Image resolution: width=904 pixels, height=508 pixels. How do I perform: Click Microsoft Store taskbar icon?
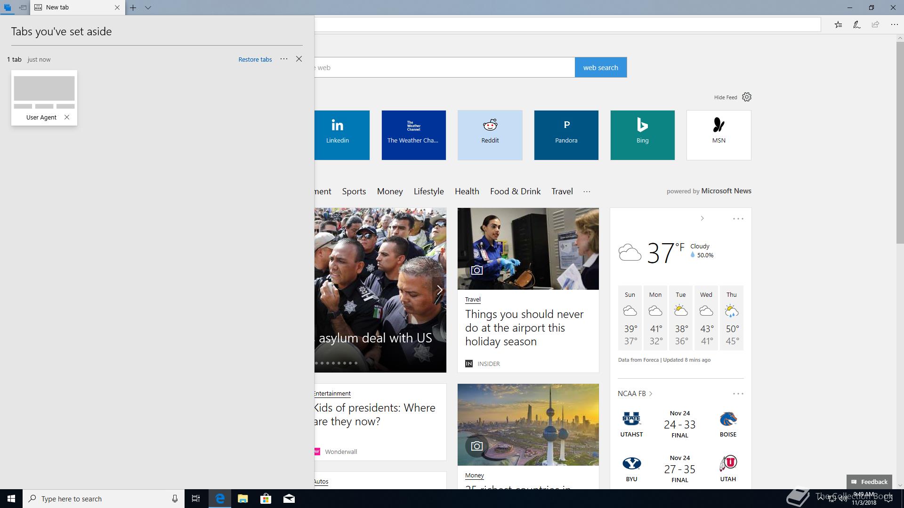(x=266, y=499)
